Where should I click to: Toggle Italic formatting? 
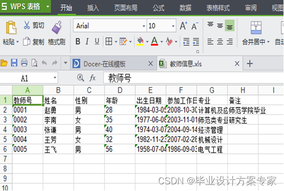point(87,41)
